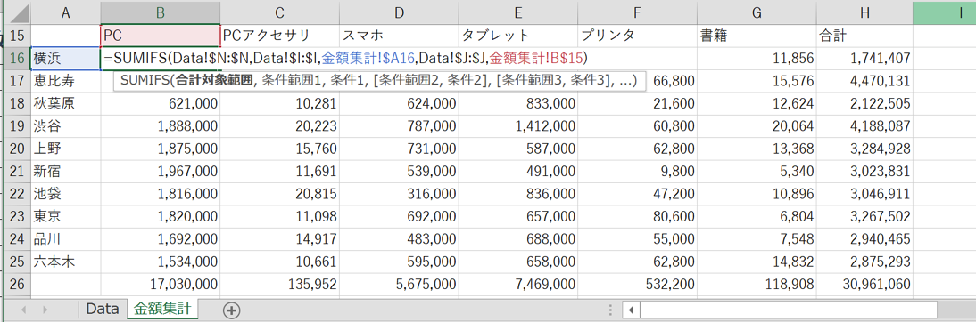
Task: Click the cell showing 4,188,087
Action: click(864, 126)
